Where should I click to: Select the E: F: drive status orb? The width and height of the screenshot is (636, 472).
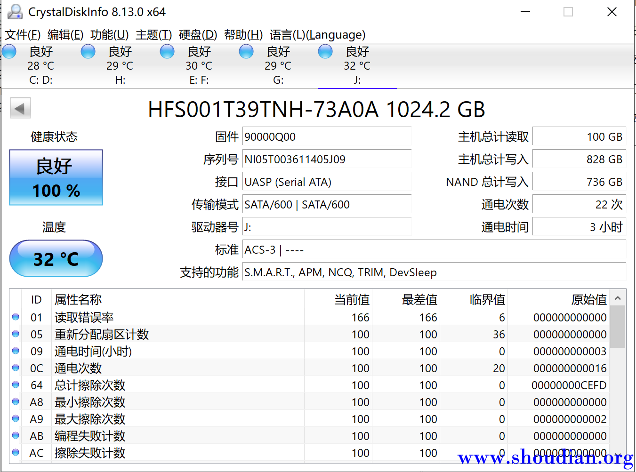(167, 51)
